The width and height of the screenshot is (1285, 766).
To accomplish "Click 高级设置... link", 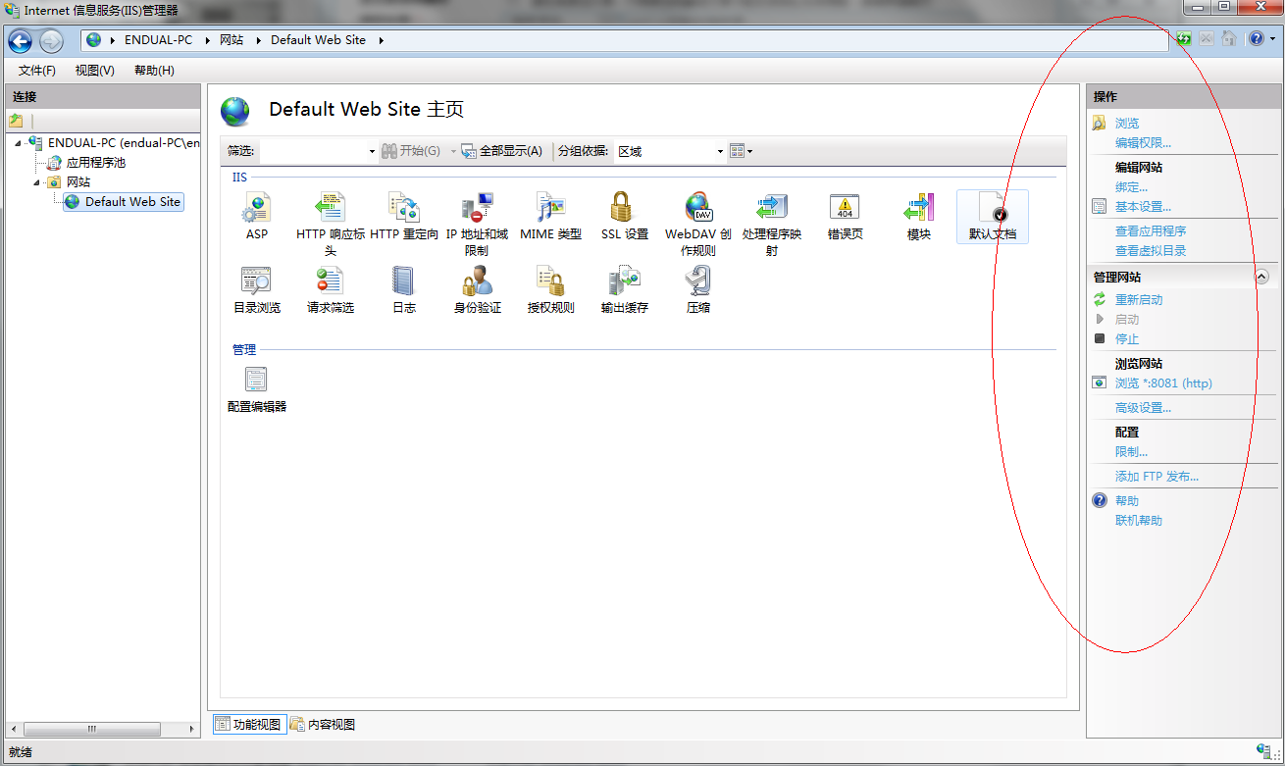I will point(1143,408).
